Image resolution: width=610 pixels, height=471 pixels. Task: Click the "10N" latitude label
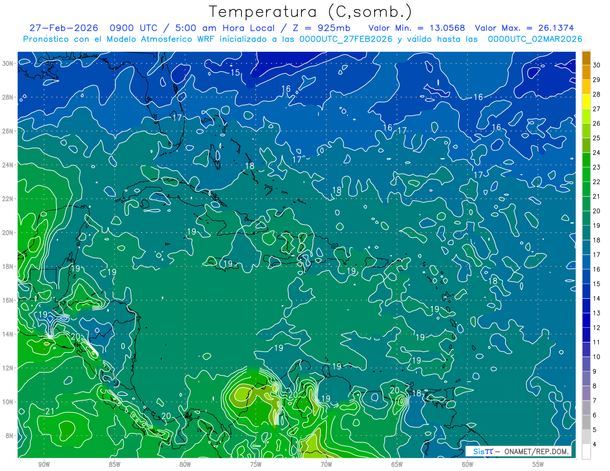pyautogui.click(x=8, y=401)
